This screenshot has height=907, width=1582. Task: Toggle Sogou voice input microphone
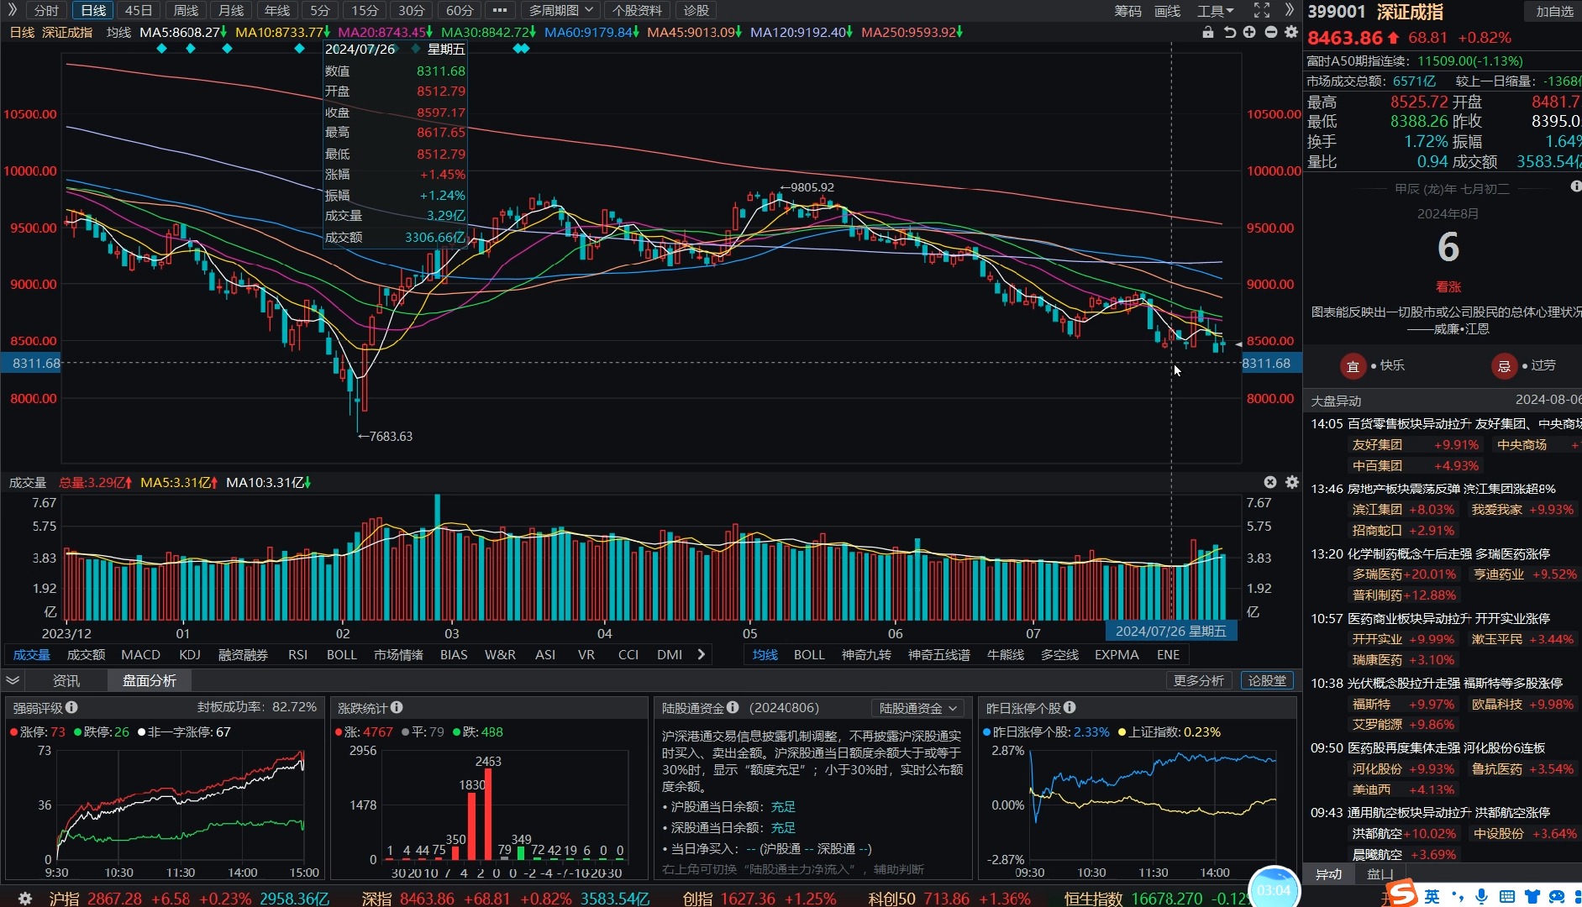coord(1482,896)
